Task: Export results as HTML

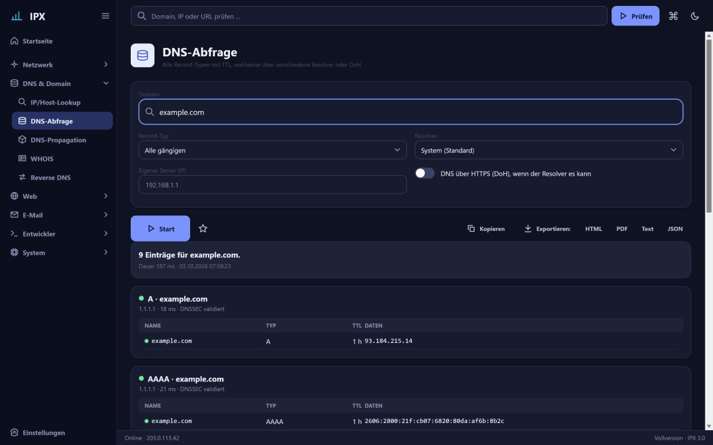Action: [594, 228]
